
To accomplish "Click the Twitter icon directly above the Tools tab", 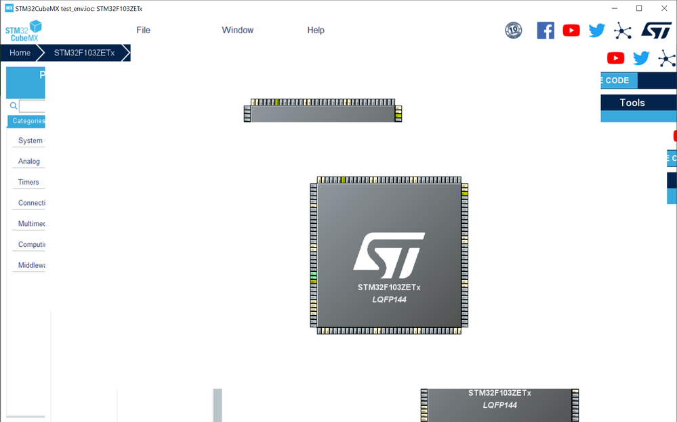I will [x=641, y=57].
